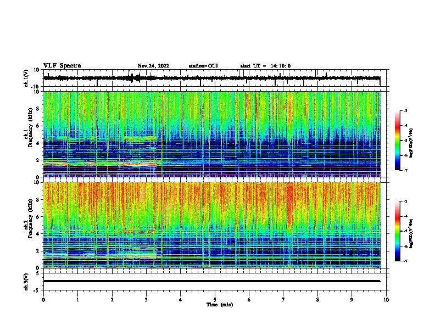Select the "Nov.24, 2022" date text
This screenshot has width=435, height=336.
[153, 66]
